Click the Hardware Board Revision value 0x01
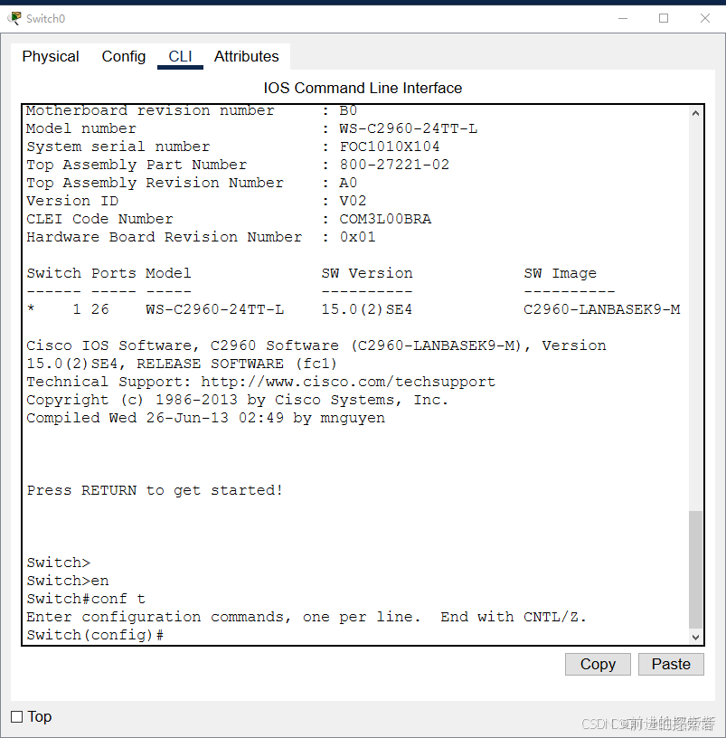This screenshot has width=726, height=738. [358, 237]
